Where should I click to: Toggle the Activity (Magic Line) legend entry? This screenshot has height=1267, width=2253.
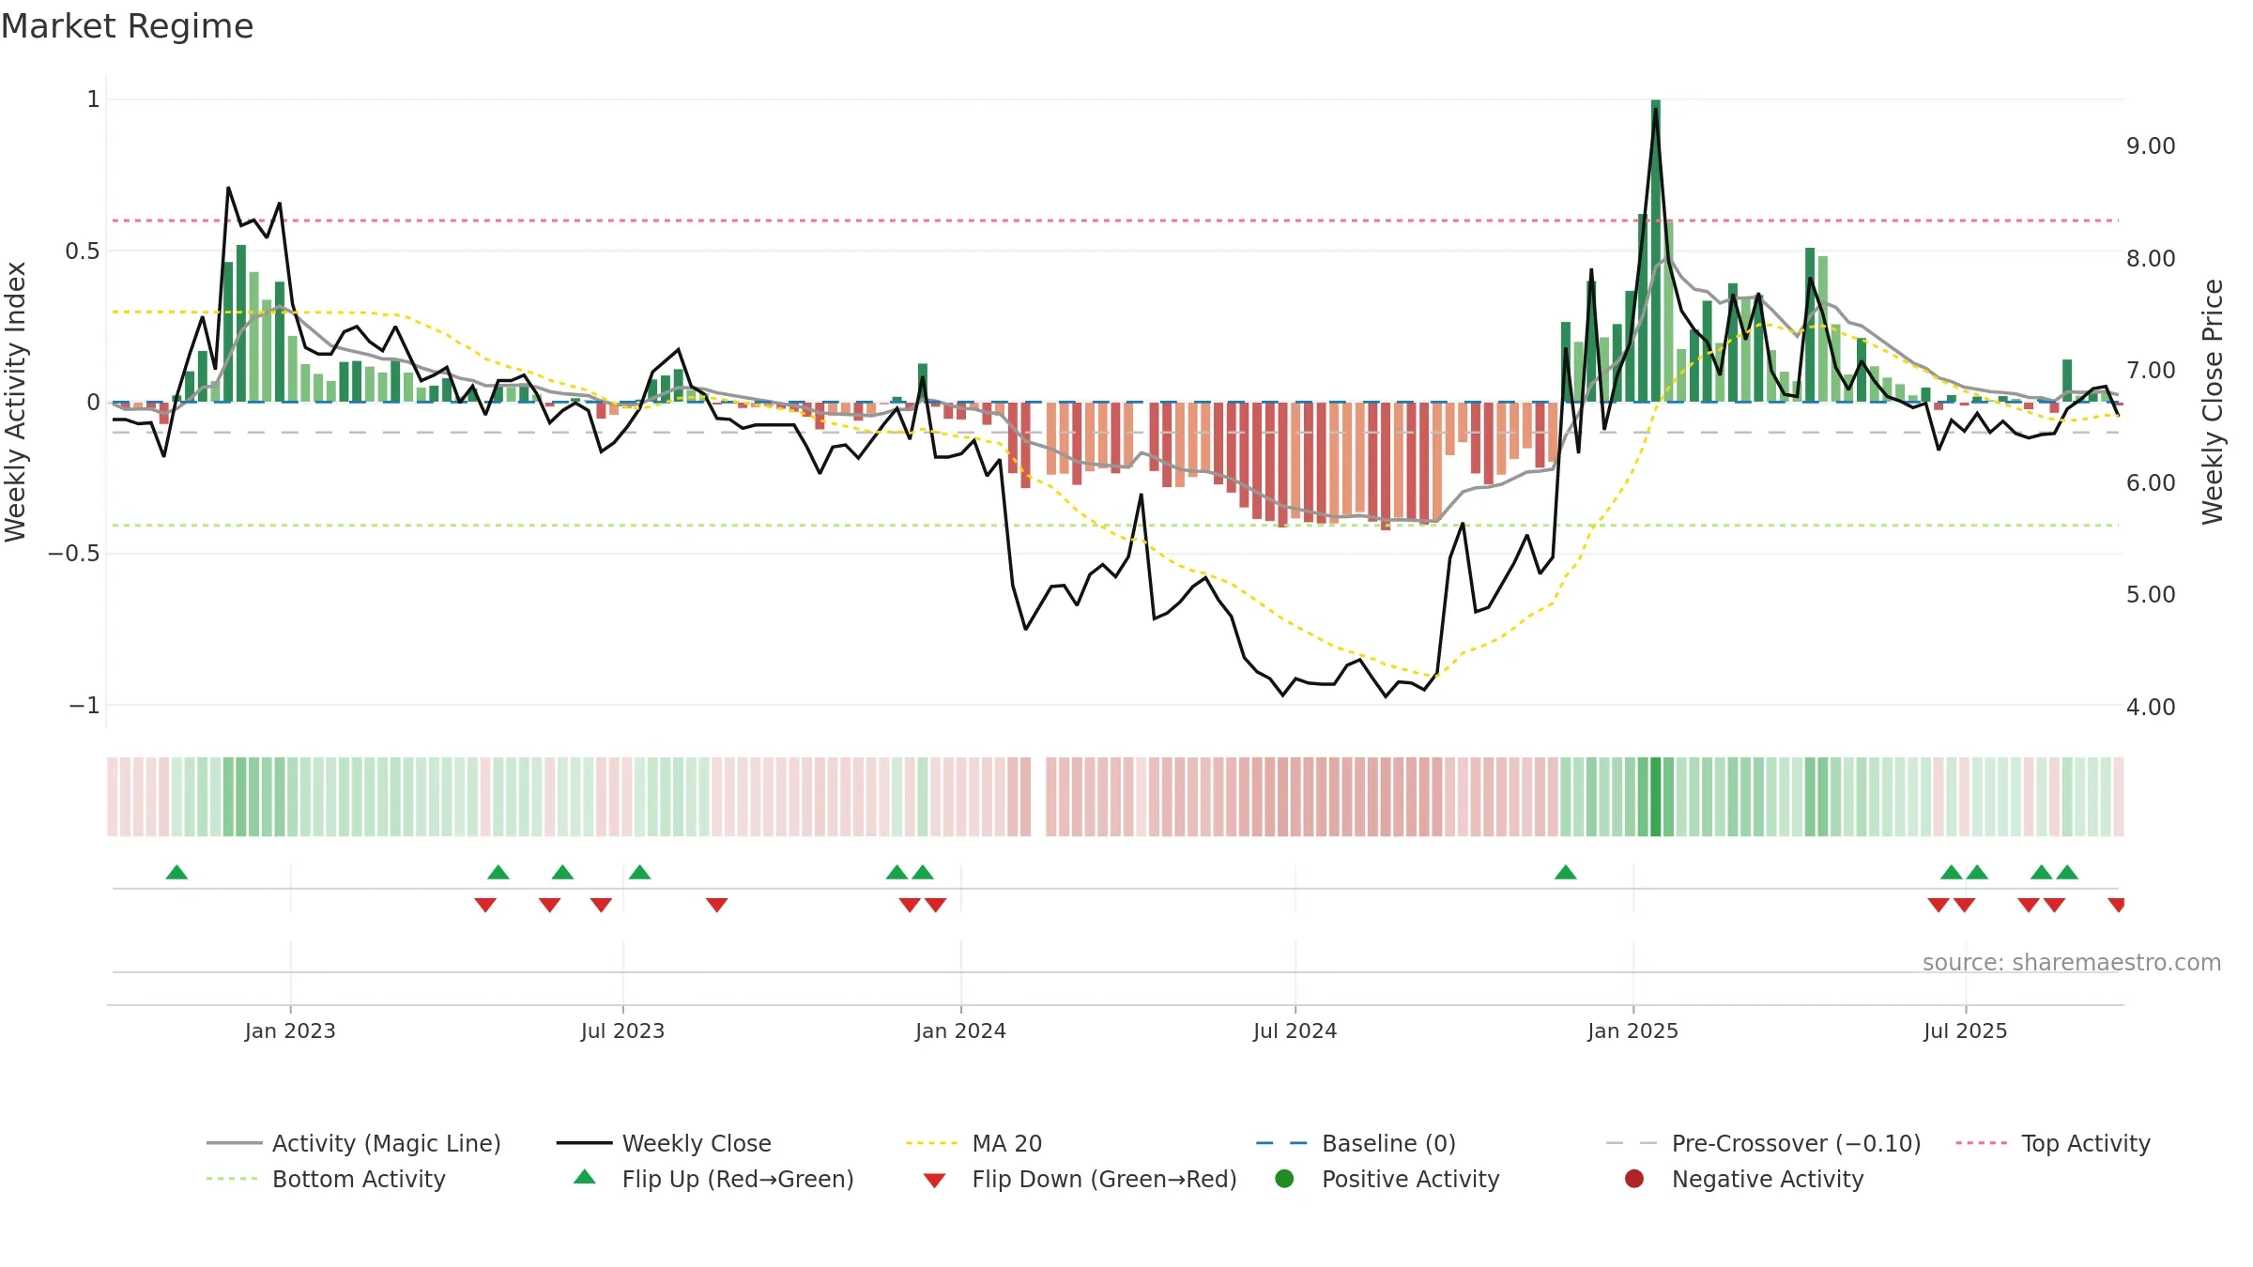pyautogui.click(x=354, y=1143)
